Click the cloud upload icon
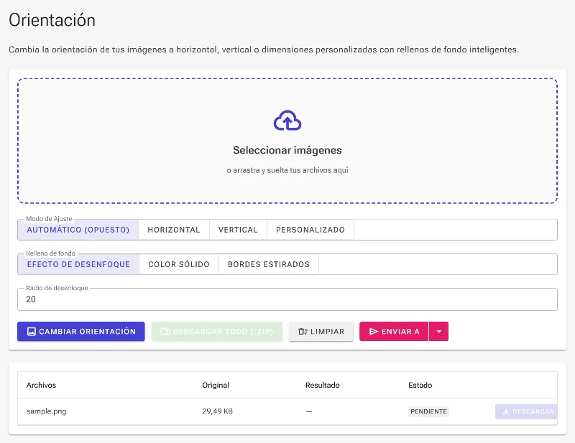 [287, 121]
